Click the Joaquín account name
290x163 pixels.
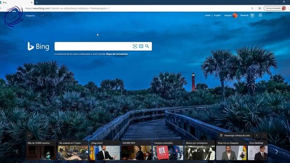pos(228,15)
